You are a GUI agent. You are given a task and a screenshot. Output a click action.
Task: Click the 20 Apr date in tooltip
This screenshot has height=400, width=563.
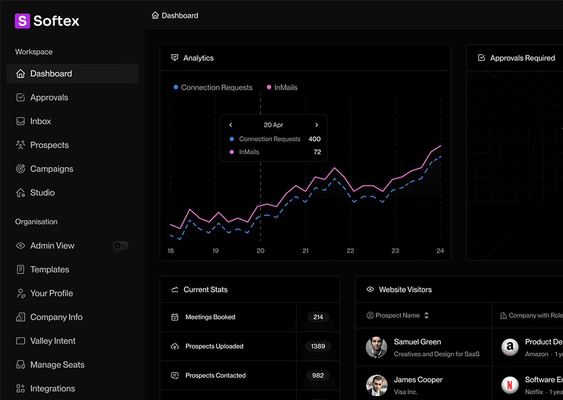pos(273,125)
